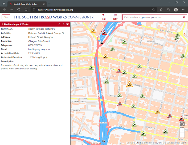Click the Filter button
This screenshot has width=188, height=145.
click(x=6, y=17)
